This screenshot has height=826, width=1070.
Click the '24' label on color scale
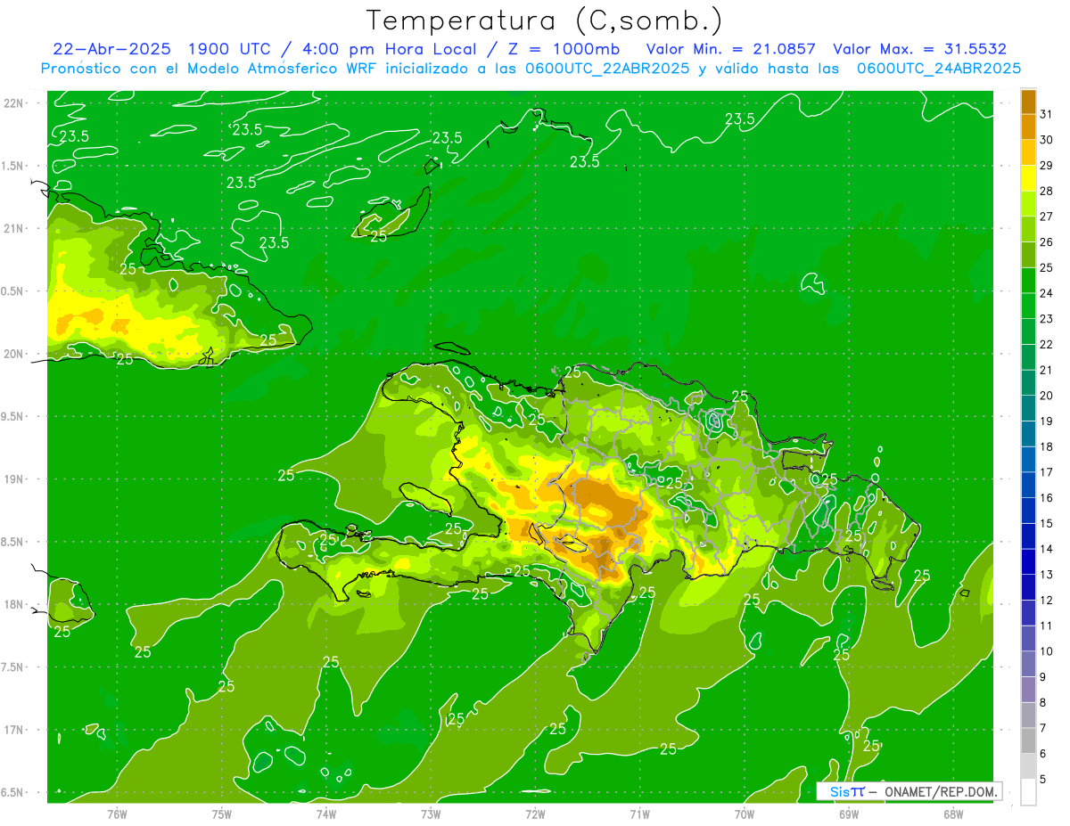tap(1046, 293)
